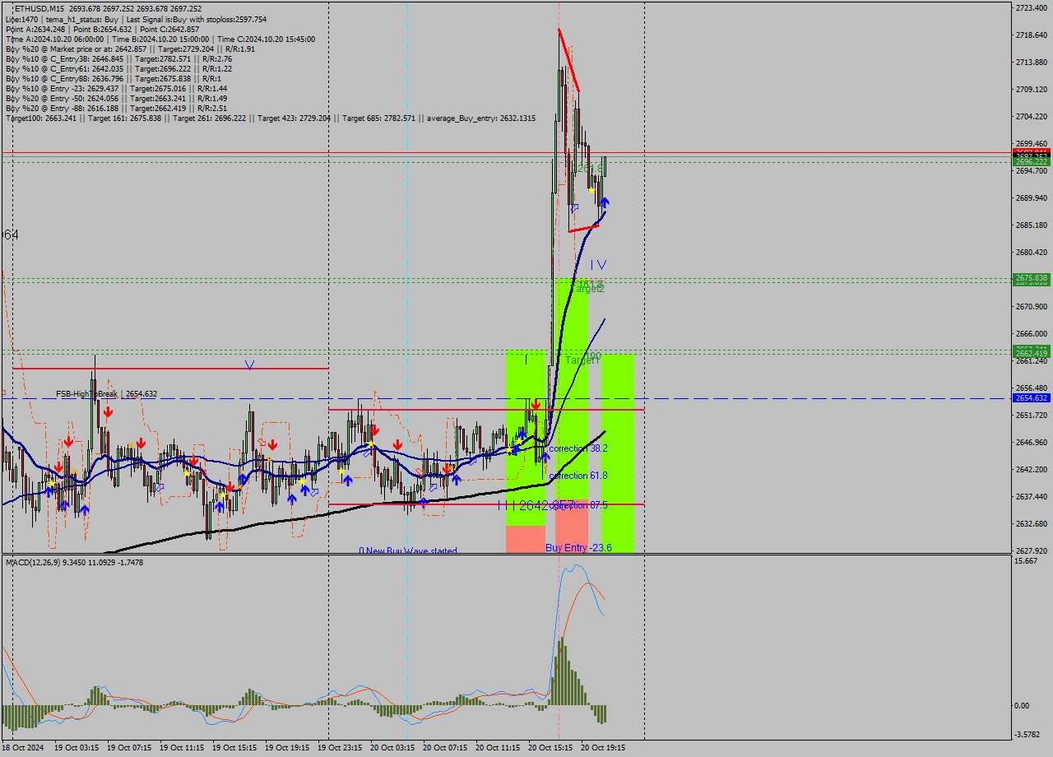Click the 2723.400 price scale label
1053x757 pixels.
1032,7
